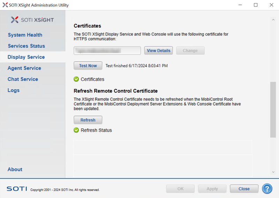
Task: Click the green Refresh Status check icon
Action: pyautogui.click(x=76, y=130)
